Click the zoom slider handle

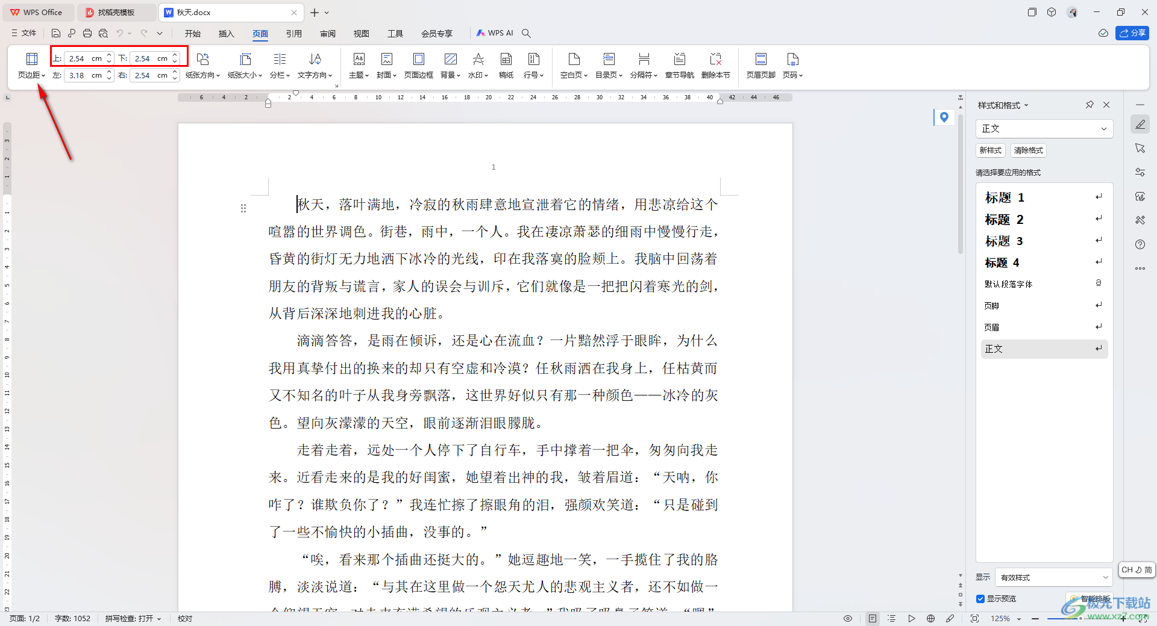click(1080, 619)
